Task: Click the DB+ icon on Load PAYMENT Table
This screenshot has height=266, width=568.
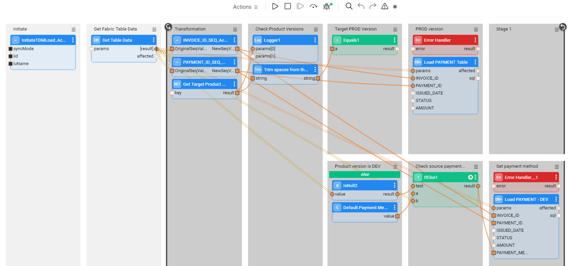Action: (x=418, y=62)
